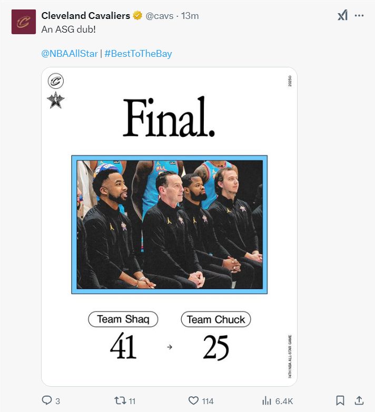Click the Team Shaq label in image
375x412 pixels.
pos(123,319)
